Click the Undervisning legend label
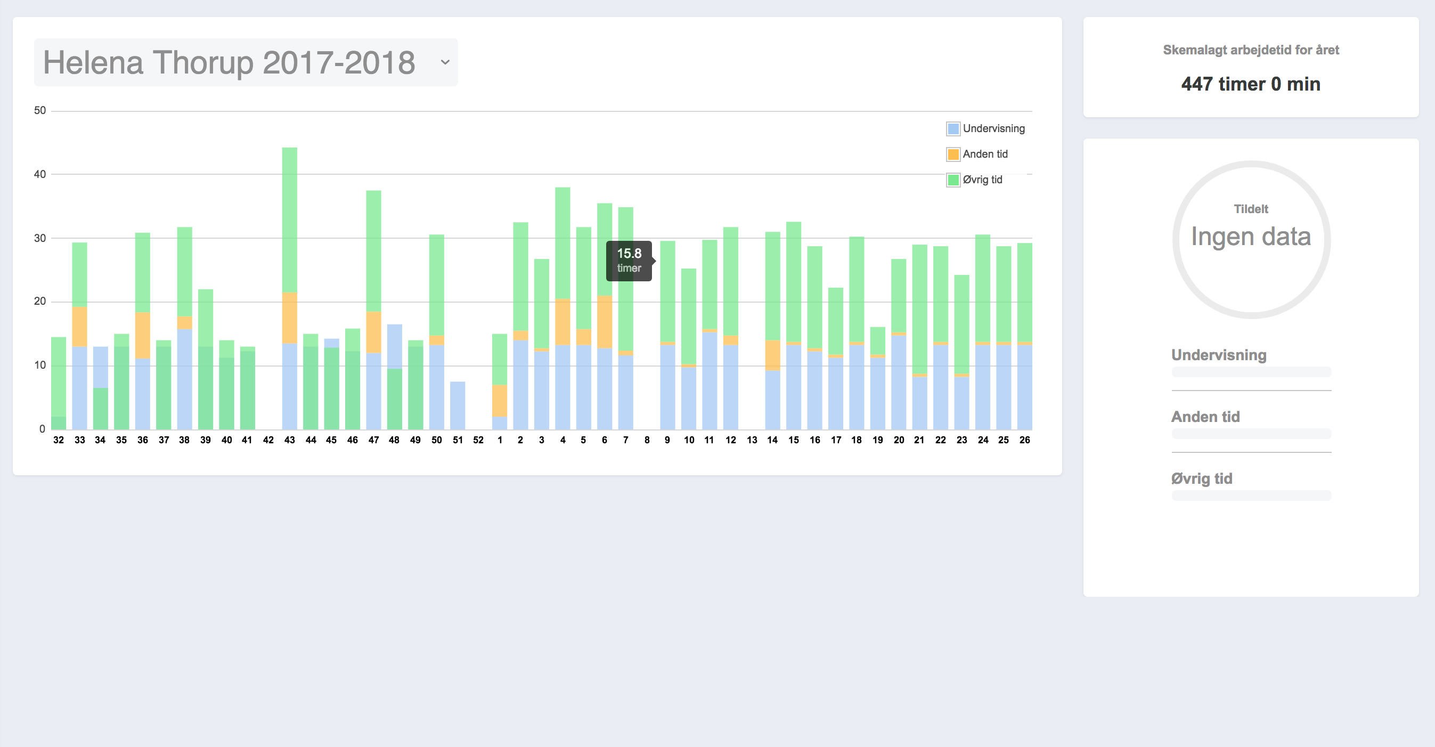This screenshot has height=747, width=1435. pyautogui.click(x=994, y=129)
